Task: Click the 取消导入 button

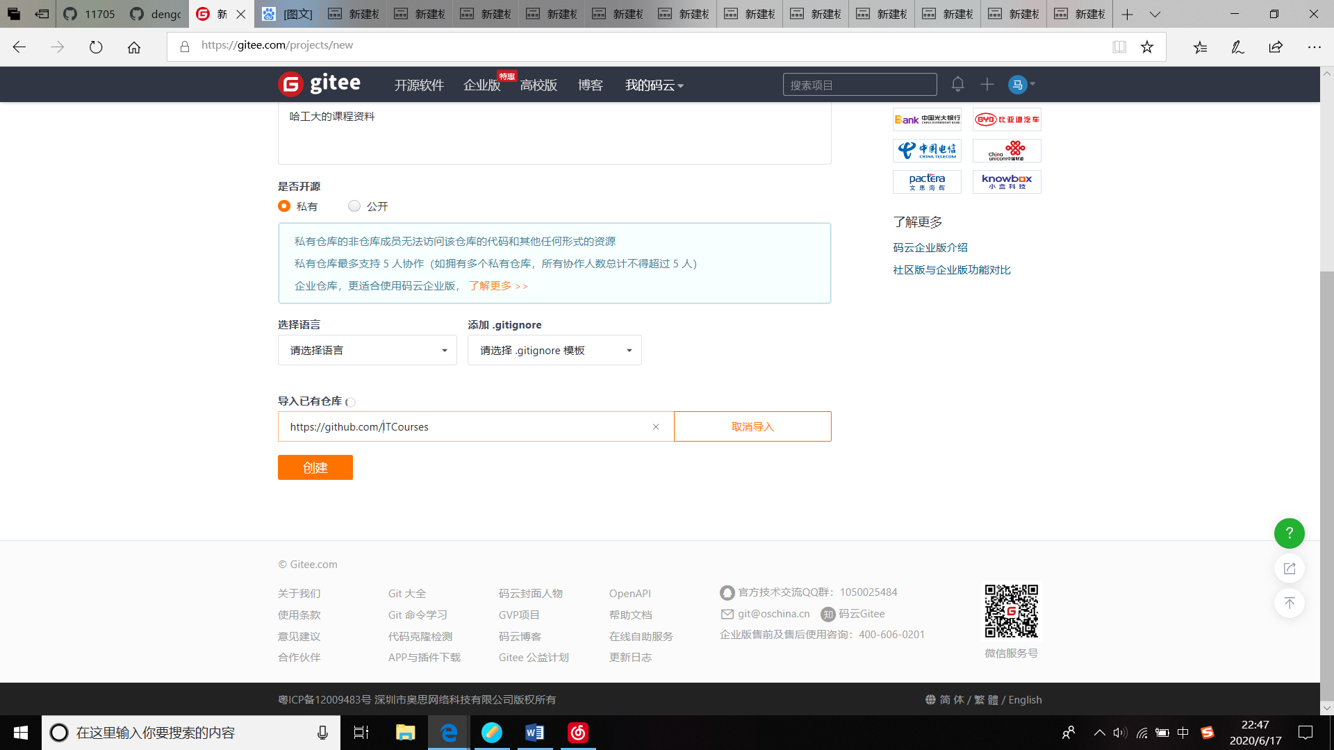Action: click(752, 427)
